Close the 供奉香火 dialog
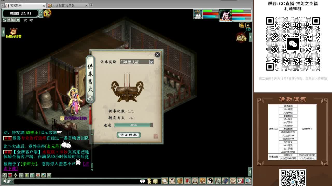This screenshot has height=186, width=332. coord(157,55)
